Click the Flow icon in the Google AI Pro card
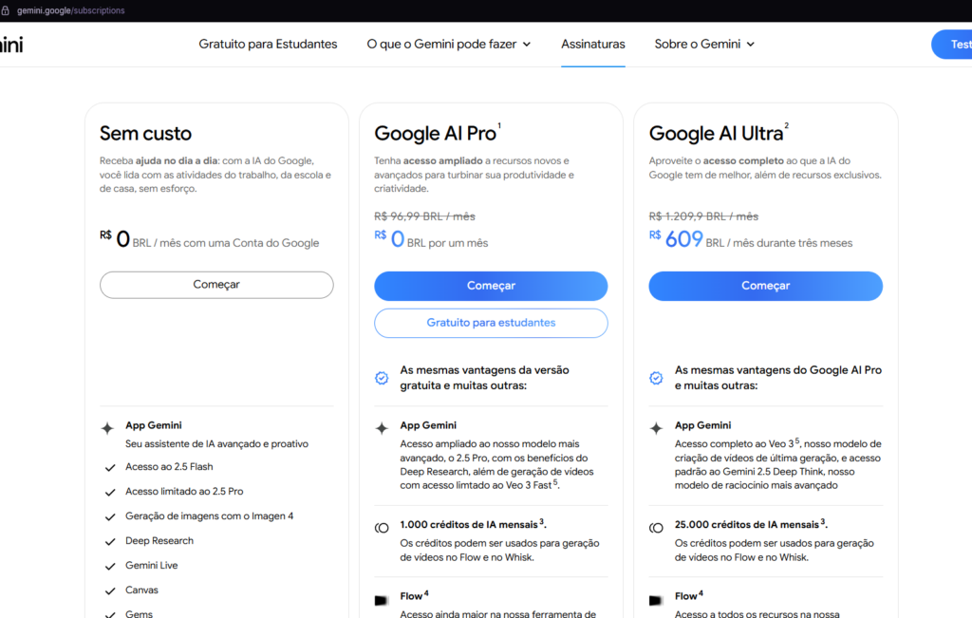This screenshot has width=972, height=618. tap(381, 599)
